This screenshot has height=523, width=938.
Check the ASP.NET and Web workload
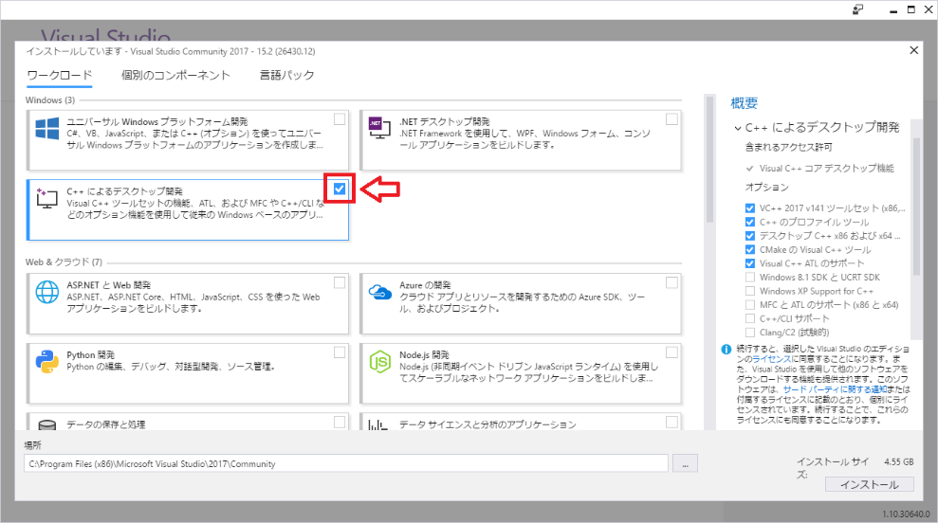pyautogui.click(x=340, y=282)
